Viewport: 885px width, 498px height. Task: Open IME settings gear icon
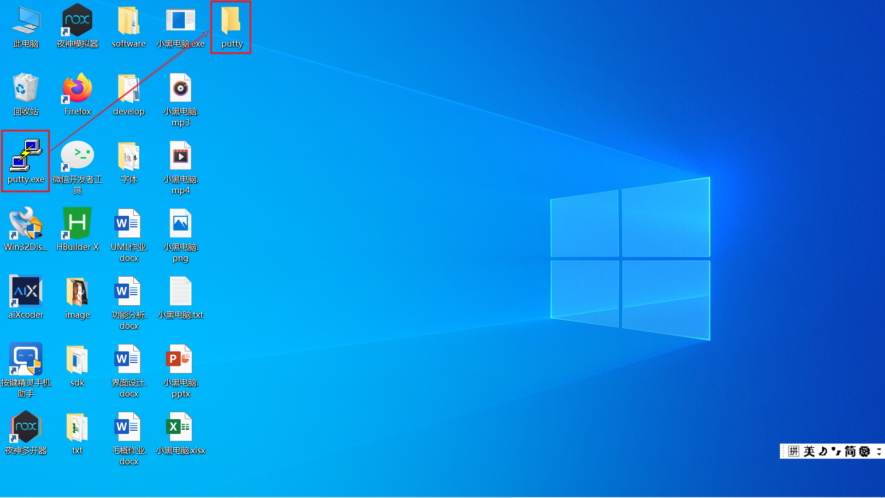[865, 451]
